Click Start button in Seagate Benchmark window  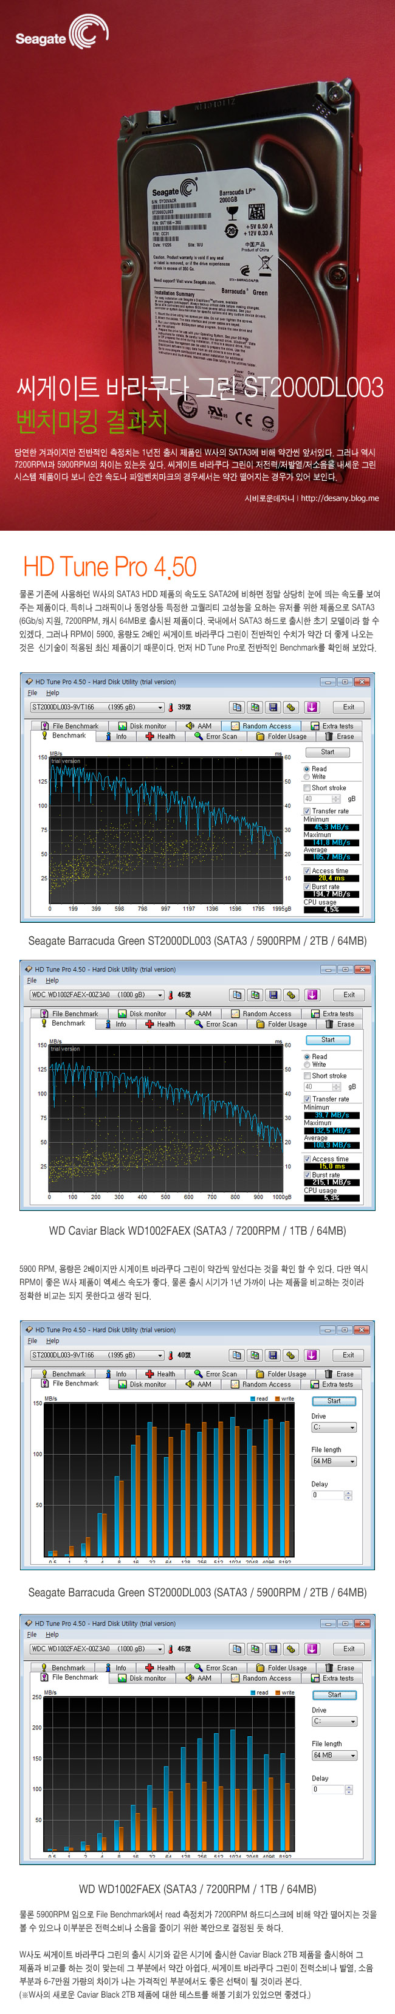pos(328,752)
